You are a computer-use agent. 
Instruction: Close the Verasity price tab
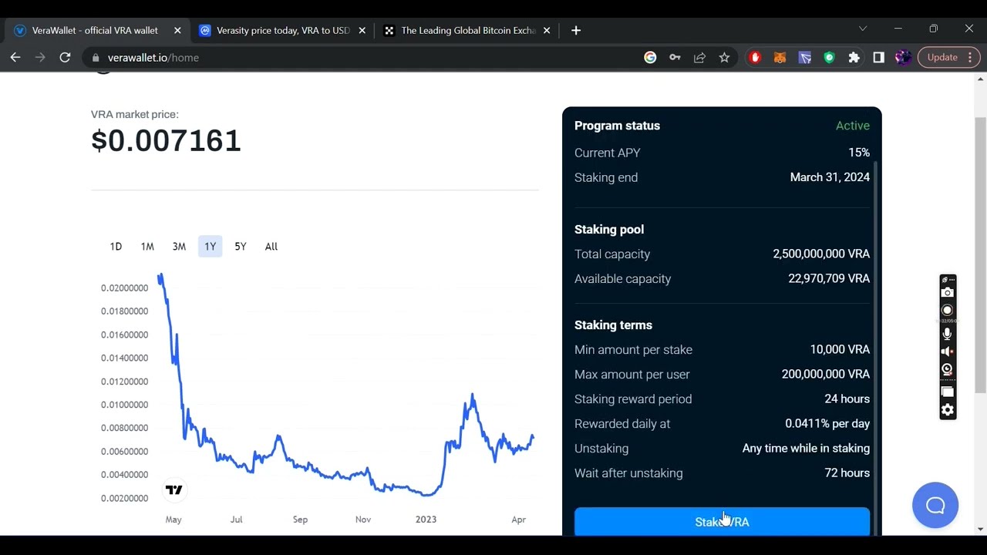(x=362, y=30)
